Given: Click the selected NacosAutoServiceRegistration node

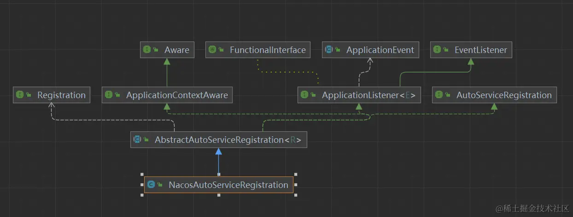Looking at the screenshot, I should click(x=218, y=185).
